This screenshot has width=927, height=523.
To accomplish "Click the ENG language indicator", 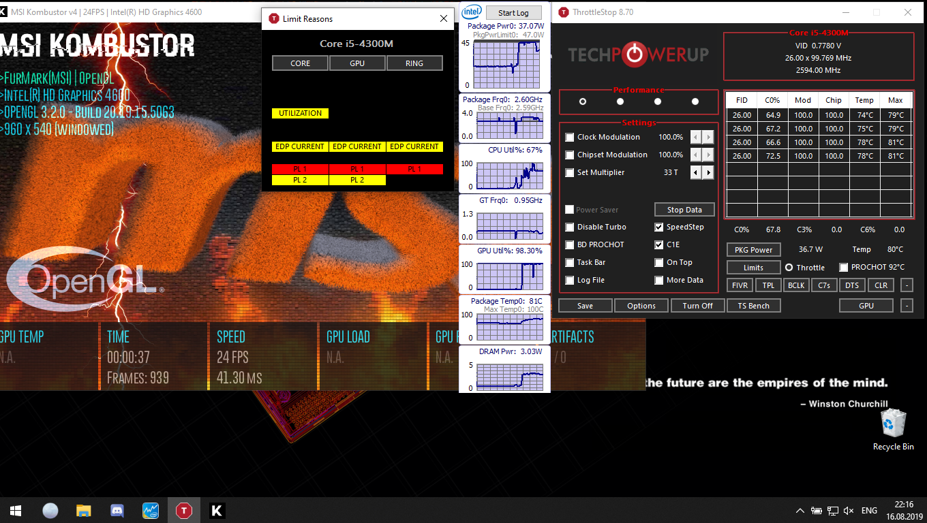I will click(870, 511).
